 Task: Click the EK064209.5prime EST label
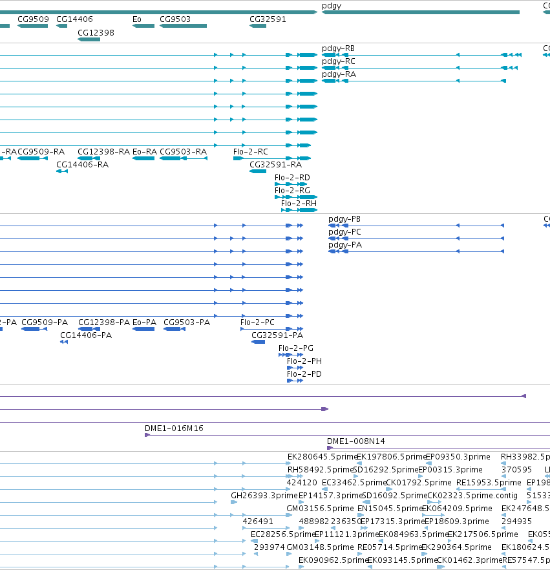click(457, 509)
